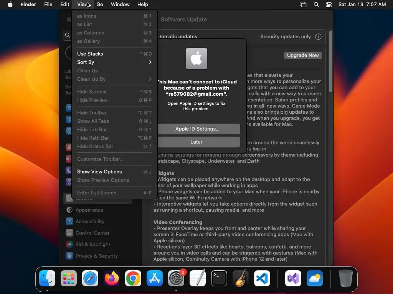
Task: Choose Enter Full Screen menu item
Action: click(x=114, y=193)
